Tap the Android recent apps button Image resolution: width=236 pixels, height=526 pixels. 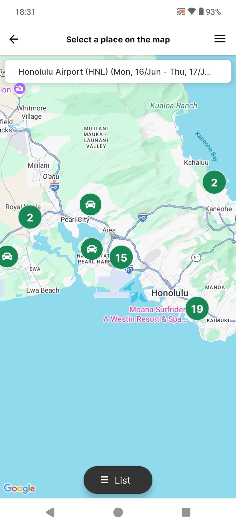pos(186,512)
